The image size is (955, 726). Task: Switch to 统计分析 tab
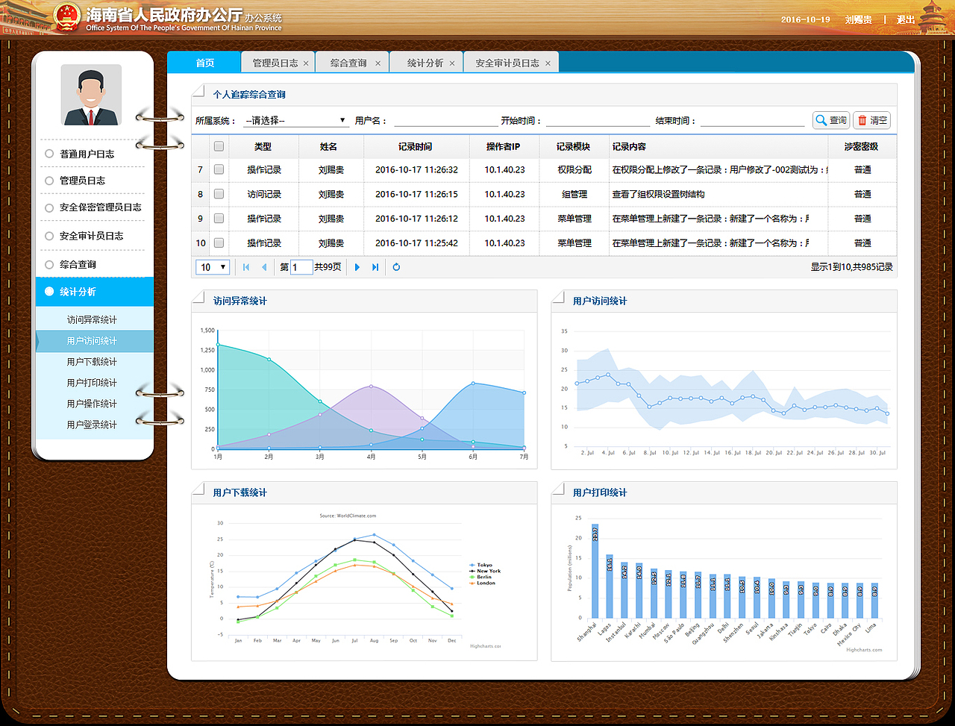coord(425,63)
